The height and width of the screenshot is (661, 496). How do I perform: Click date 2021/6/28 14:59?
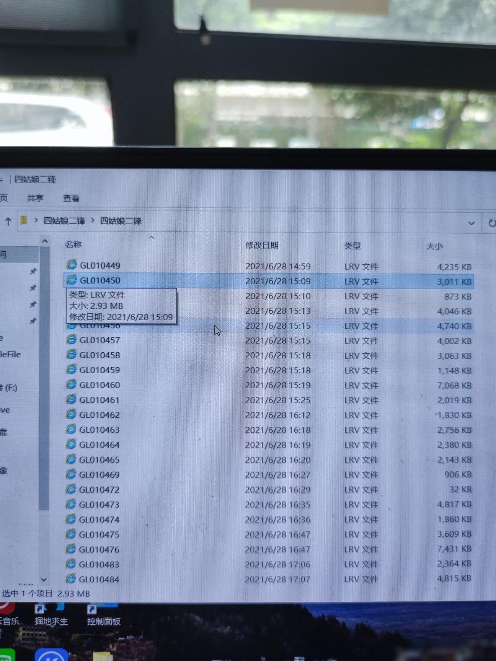click(x=278, y=266)
